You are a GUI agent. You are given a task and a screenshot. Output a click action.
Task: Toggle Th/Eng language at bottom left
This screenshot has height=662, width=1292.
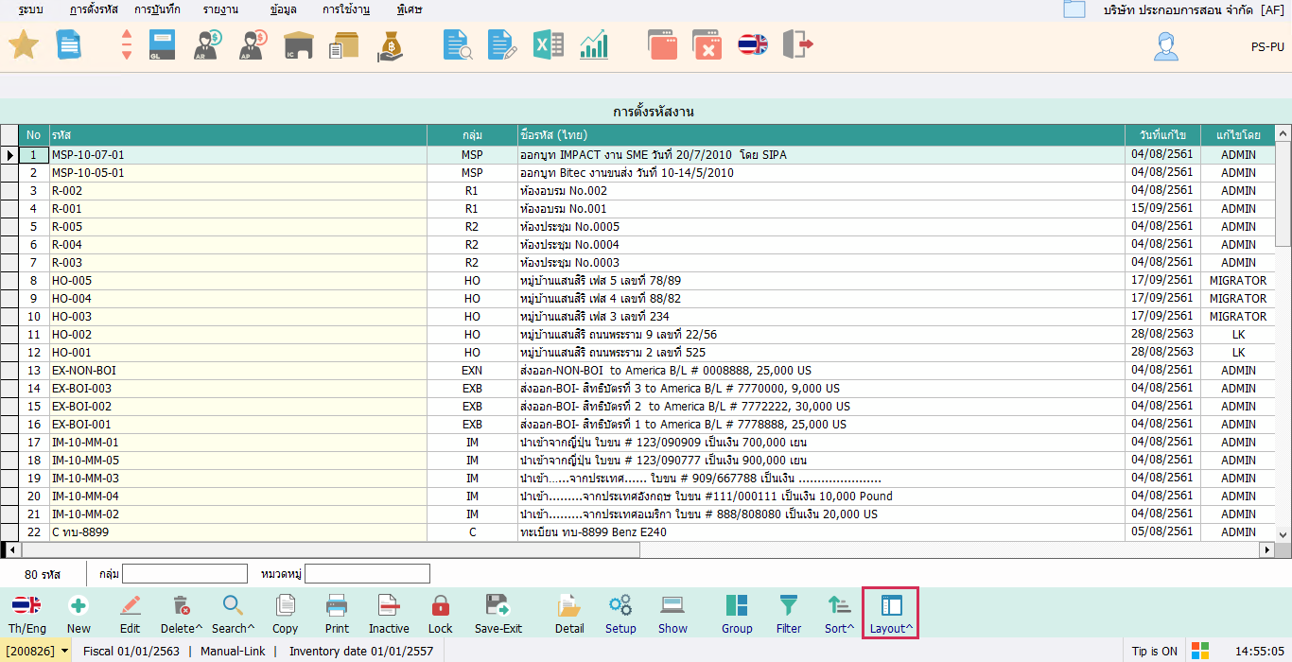pyautogui.click(x=26, y=615)
